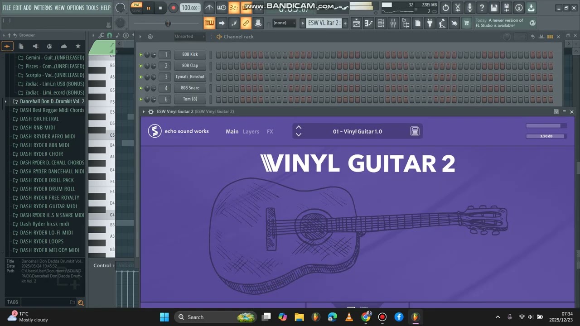Click the shopping cart content library icon
Image resolution: width=580 pixels, height=326 pixels.
pyautogui.click(x=466, y=23)
